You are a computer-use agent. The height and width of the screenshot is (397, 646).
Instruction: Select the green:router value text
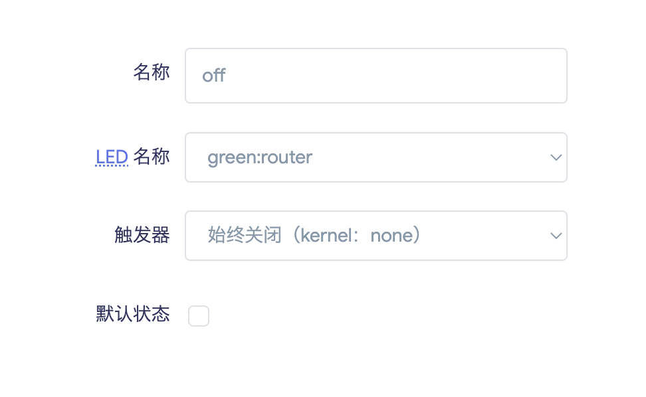click(260, 157)
